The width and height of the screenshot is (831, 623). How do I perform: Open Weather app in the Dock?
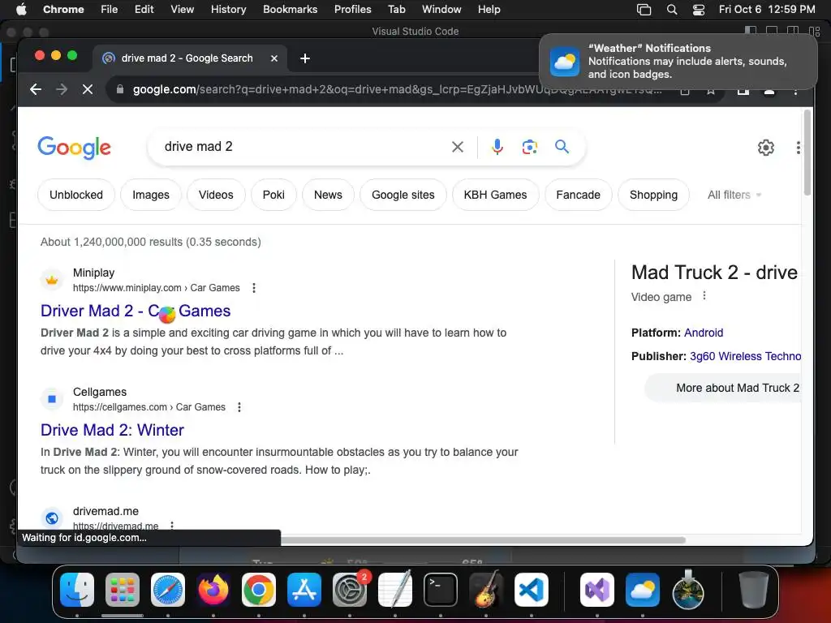point(643,590)
